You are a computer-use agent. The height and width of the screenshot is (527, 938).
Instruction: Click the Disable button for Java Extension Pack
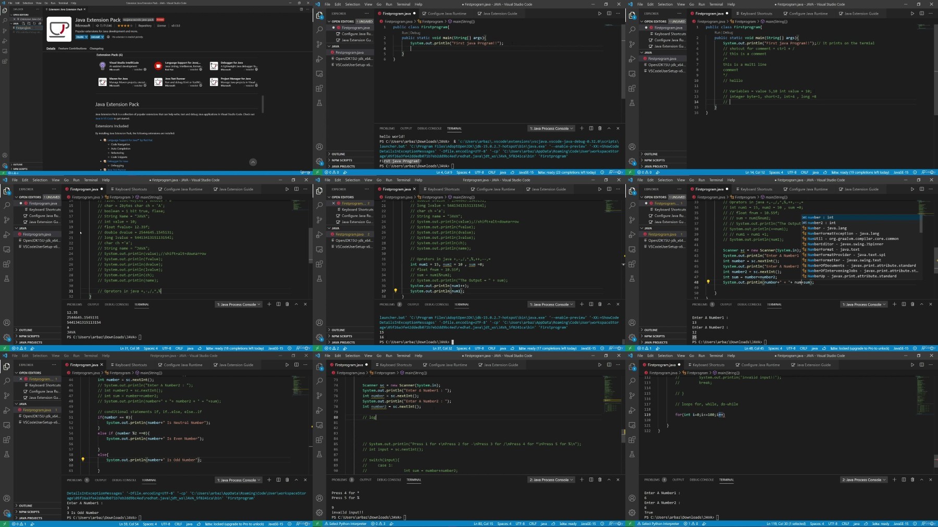(x=80, y=37)
